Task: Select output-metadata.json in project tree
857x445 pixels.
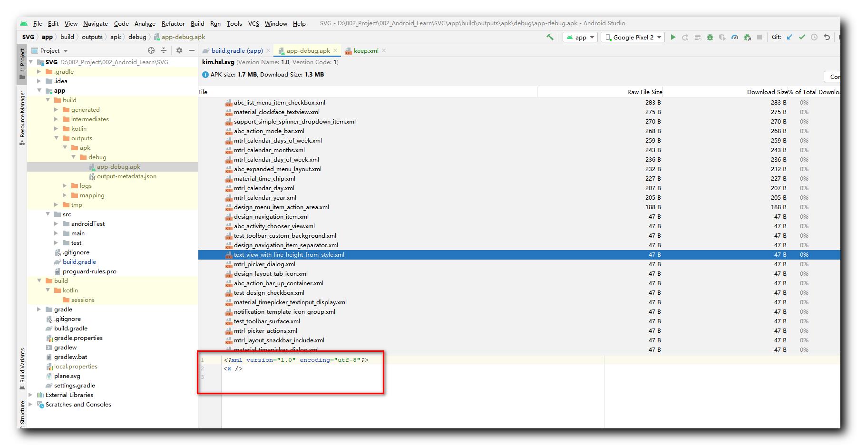Action: pos(127,176)
